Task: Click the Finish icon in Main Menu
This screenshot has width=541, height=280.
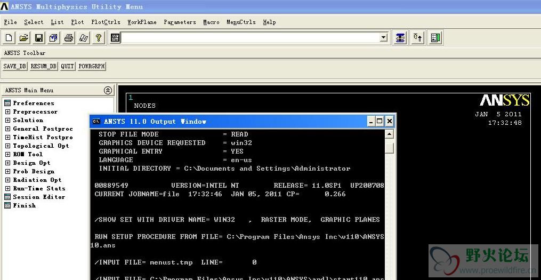Action: 7,205
